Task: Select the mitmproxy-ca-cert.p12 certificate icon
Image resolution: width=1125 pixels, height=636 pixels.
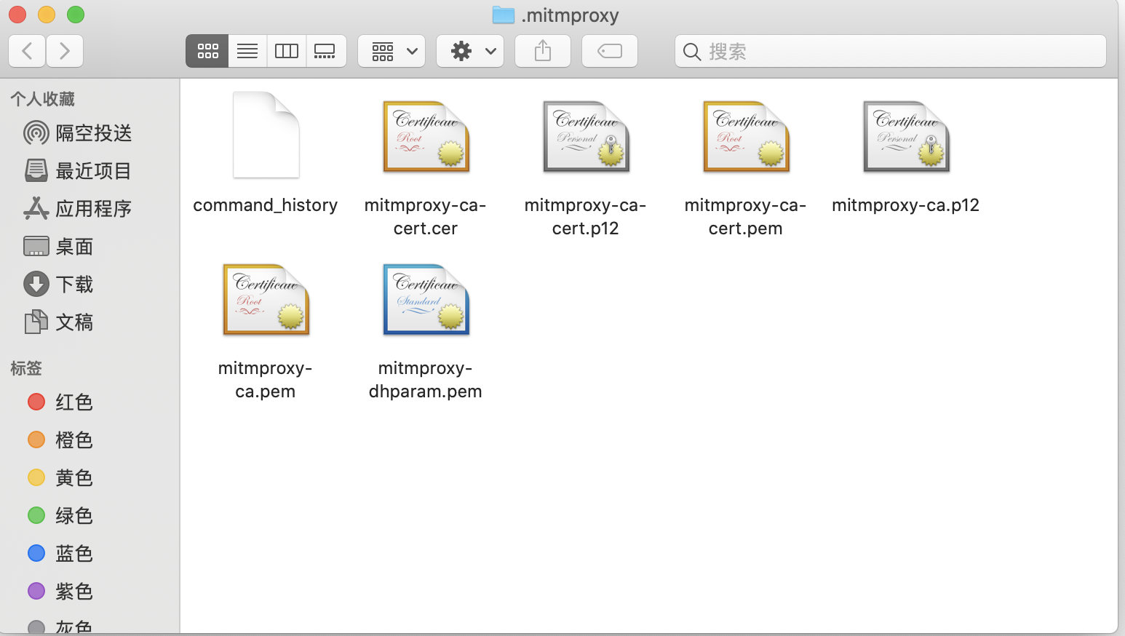Action: pyautogui.click(x=586, y=136)
